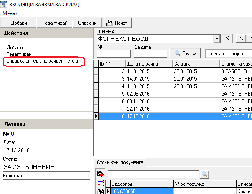Click the magnifier icon on Търси button

tap(177, 53)
